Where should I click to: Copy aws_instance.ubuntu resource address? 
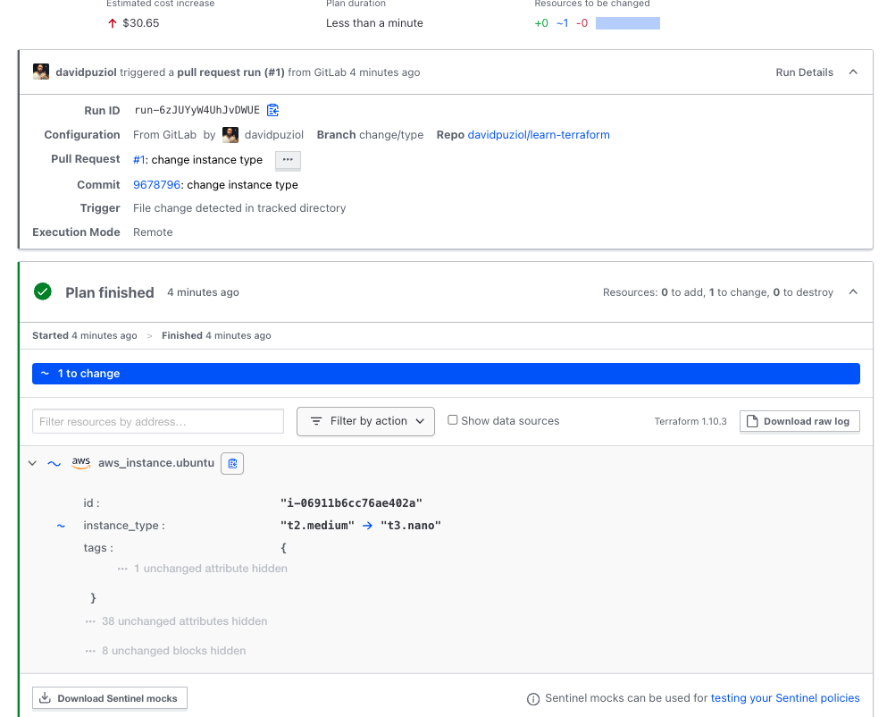coord(232,463)
